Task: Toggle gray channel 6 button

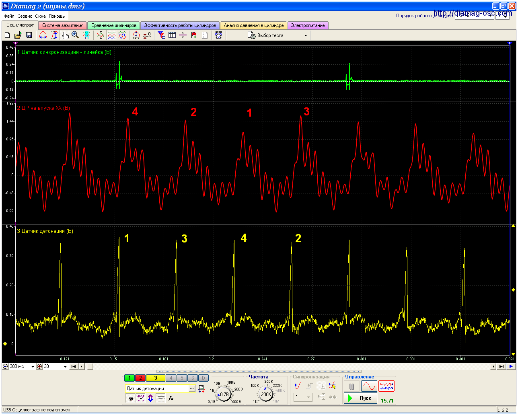Action: click(193, 378)
